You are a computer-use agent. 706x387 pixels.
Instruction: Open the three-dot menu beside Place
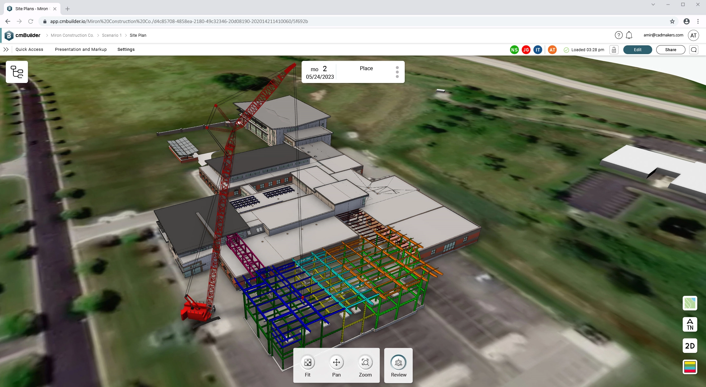[397, 72]
